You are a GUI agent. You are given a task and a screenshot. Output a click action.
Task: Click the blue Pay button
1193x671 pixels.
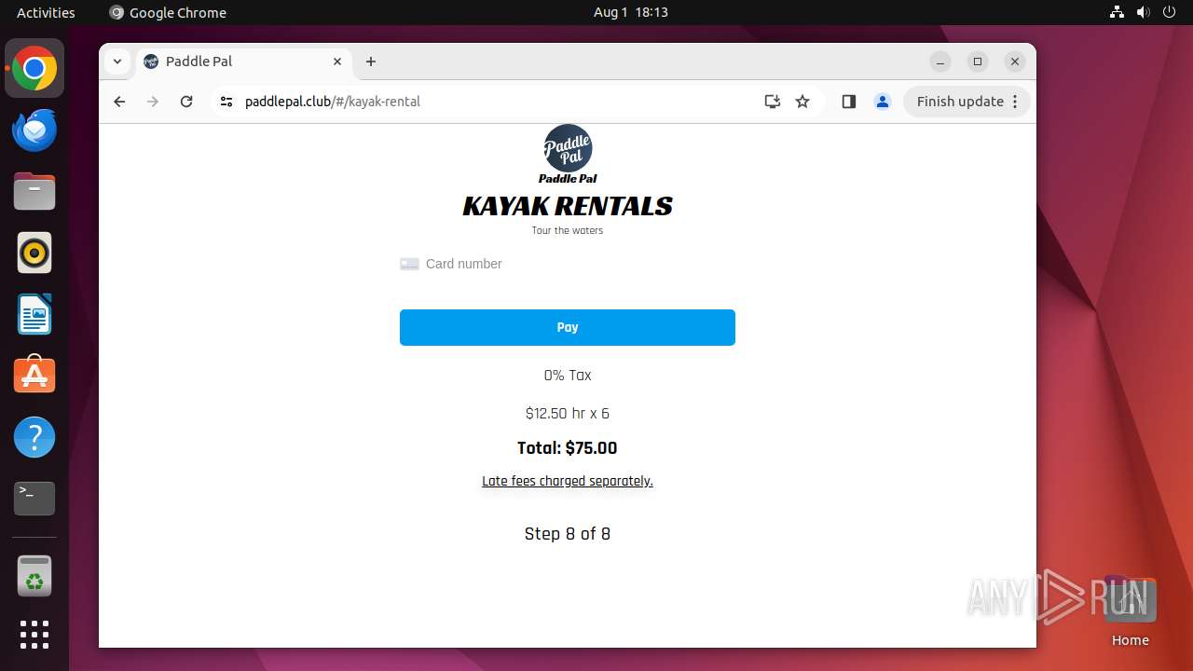pos(568,327)
